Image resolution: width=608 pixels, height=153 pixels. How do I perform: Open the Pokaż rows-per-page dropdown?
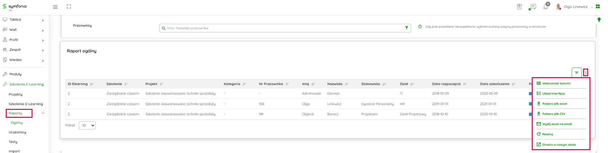(87, 125)
